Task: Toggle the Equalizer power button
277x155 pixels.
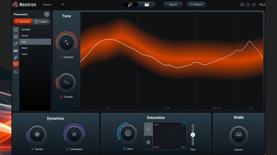Action: (61, 57)
